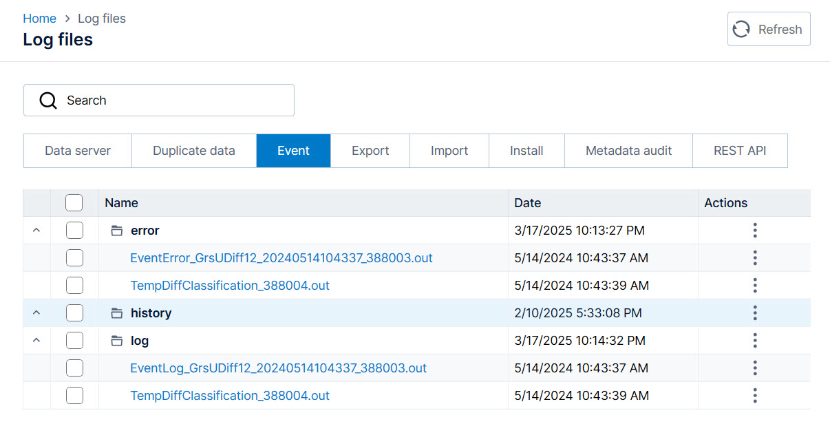Follow the Home breadcrumb link
Screen dimensions: 830x424
click(39, 18)
